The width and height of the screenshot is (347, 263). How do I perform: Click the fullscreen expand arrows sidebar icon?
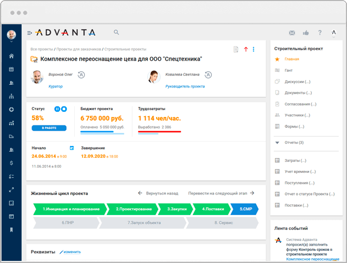point(11,190)
